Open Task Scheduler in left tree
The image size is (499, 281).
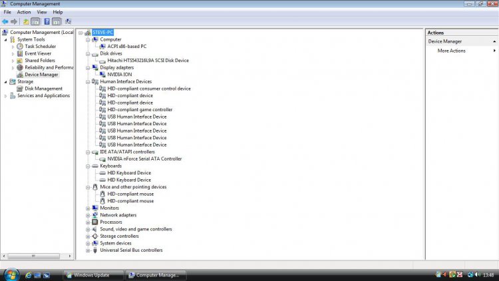[x=40, y=47]
